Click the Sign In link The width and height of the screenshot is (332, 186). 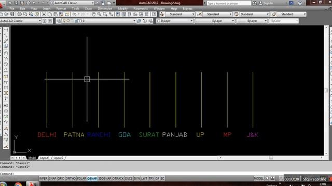[268, 3]
